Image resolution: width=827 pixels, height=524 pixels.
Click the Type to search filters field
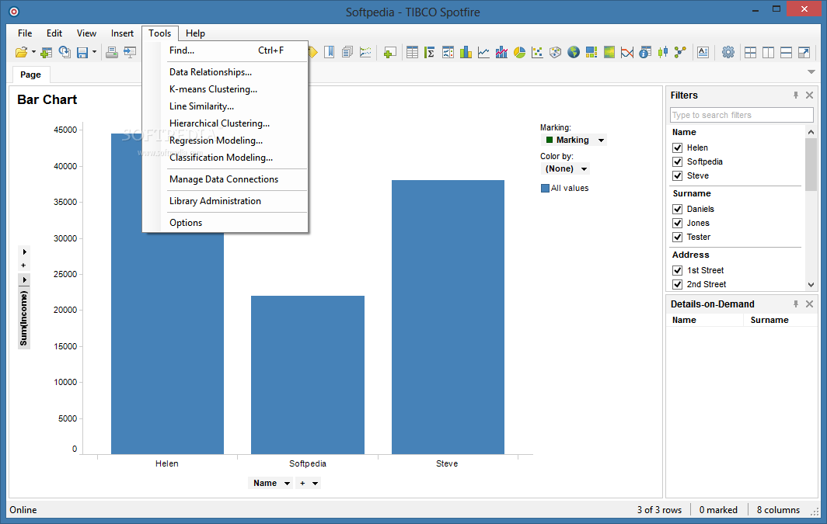742,115
